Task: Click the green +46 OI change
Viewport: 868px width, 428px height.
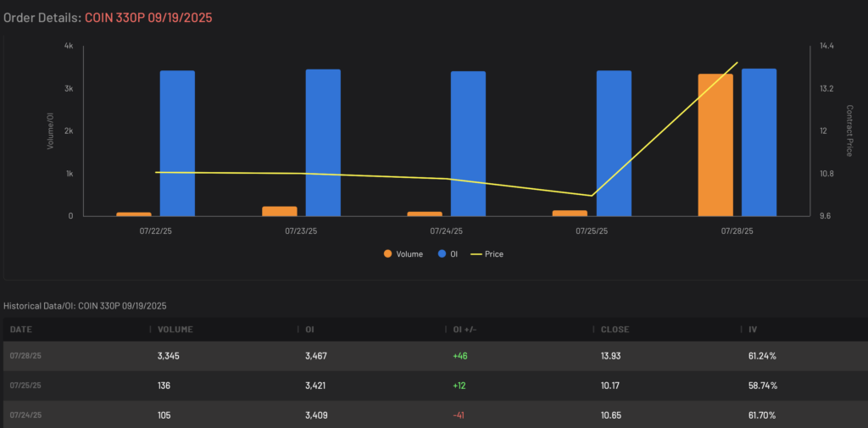Action: click(x=460, y=356)
